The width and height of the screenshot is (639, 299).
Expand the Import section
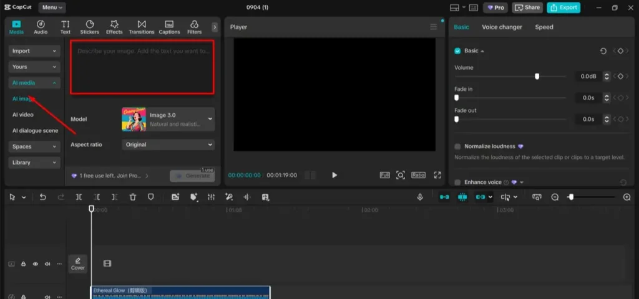(x=34, y=51)
